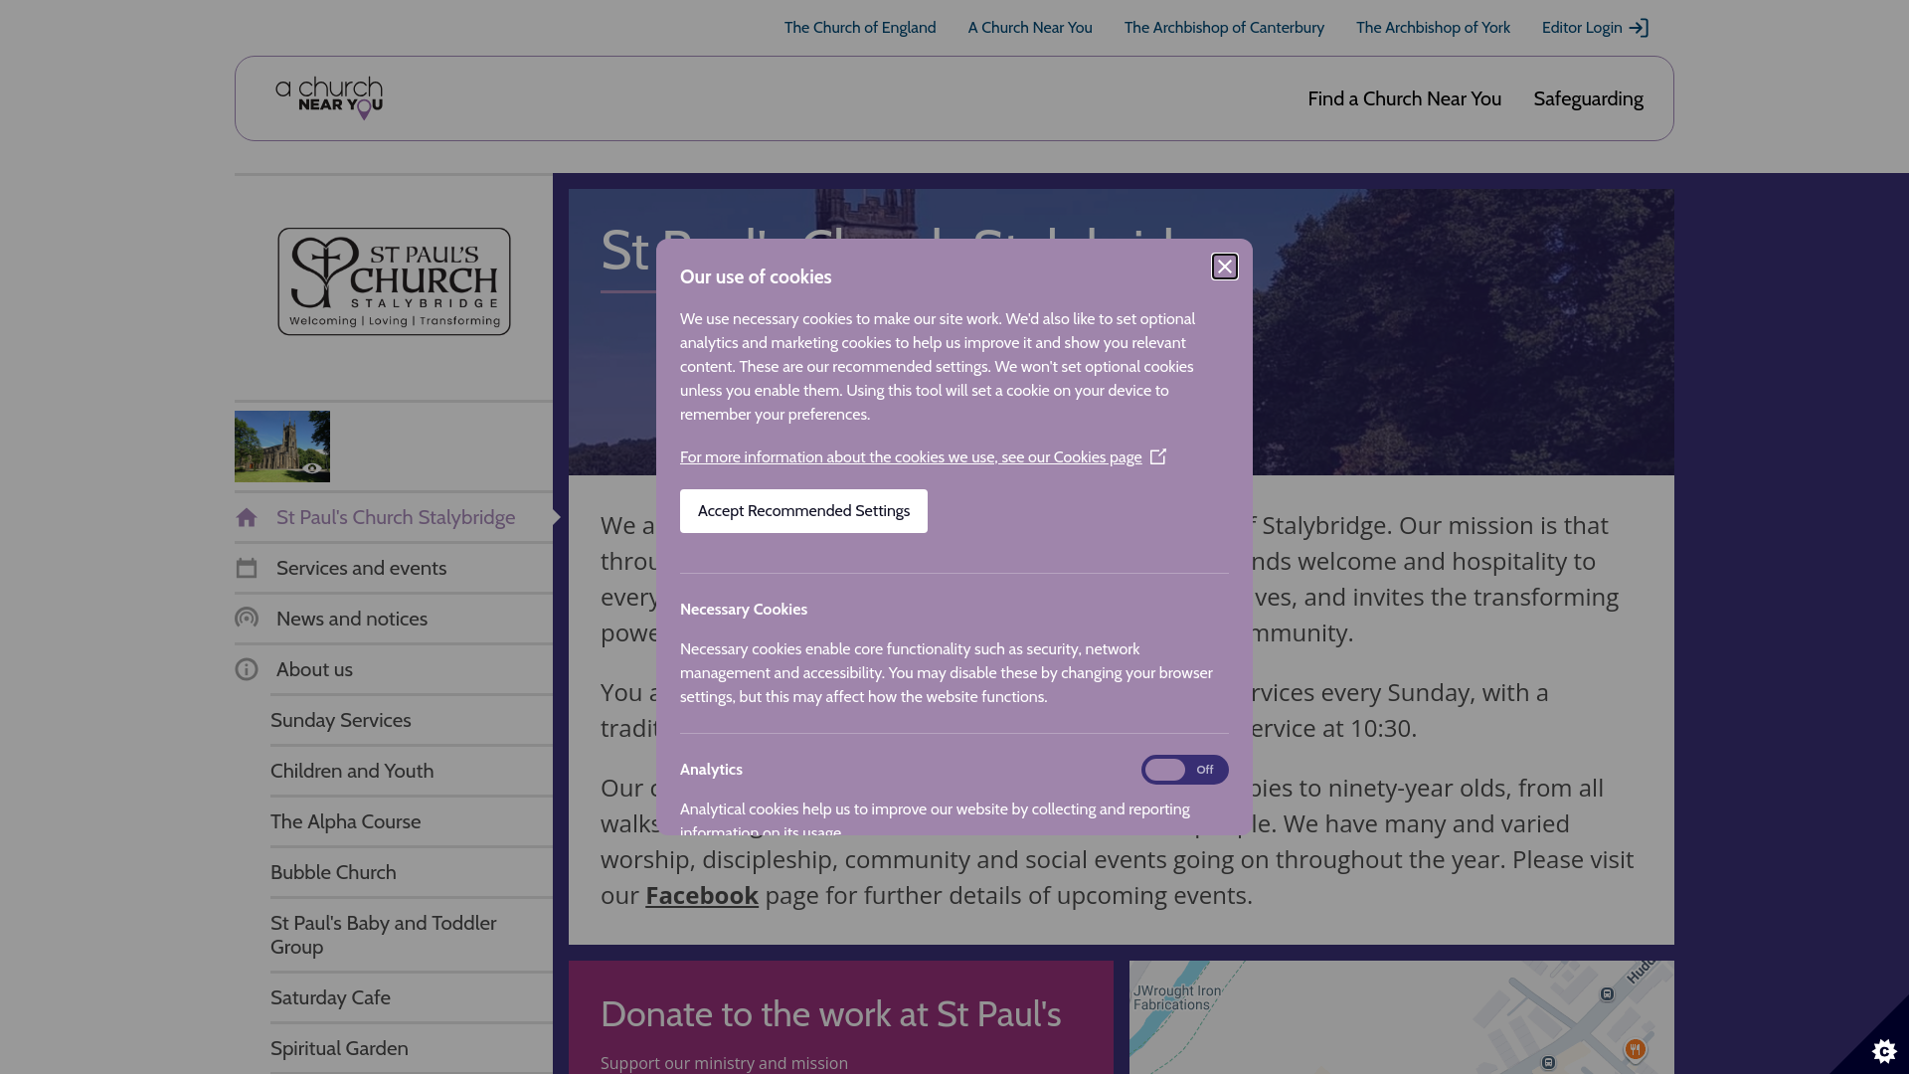Close the cookies dialog with X
Image resolution: width=1909 pixels, height=1074 pixels.
coord(1224,267)
